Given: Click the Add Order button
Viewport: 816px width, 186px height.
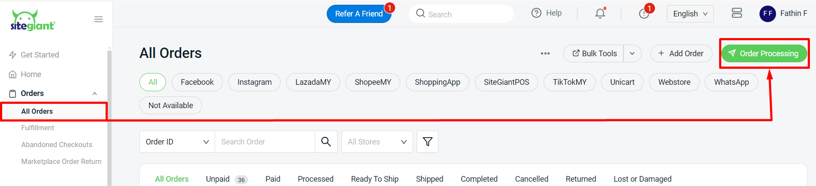Looking at the screenshot, I should tap(681, 54).
